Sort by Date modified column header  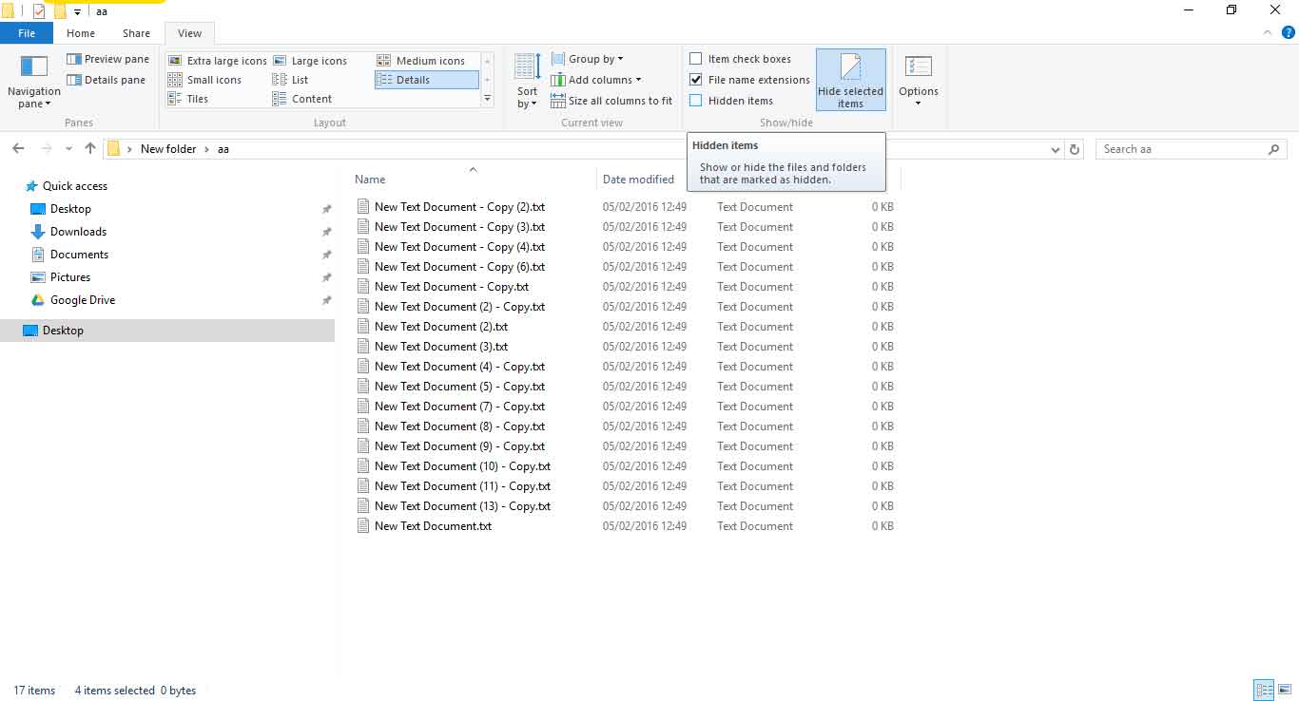point(638,179)
